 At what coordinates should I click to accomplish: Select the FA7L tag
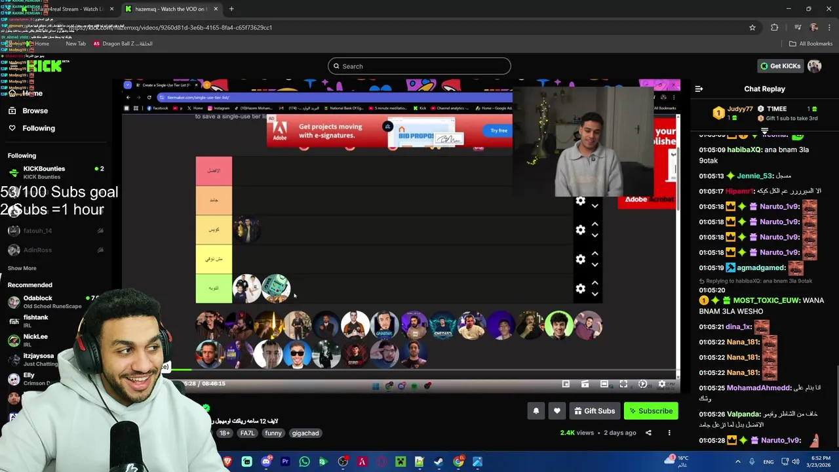247,433
